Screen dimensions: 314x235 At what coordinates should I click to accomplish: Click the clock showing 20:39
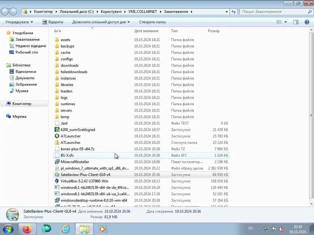coord(297,227)
